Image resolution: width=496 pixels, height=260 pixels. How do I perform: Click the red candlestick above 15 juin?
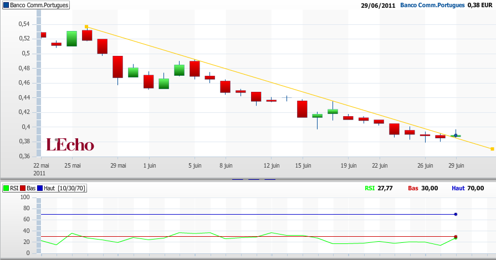[302, 110]
